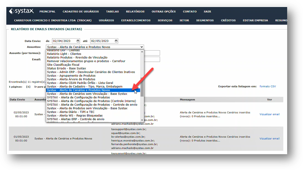The width and height of the screenshot is (303, 170).
Task: Select Admin ERP - Desvincular Cenários option
Action: pyautogui.click(x=93, y=72)
